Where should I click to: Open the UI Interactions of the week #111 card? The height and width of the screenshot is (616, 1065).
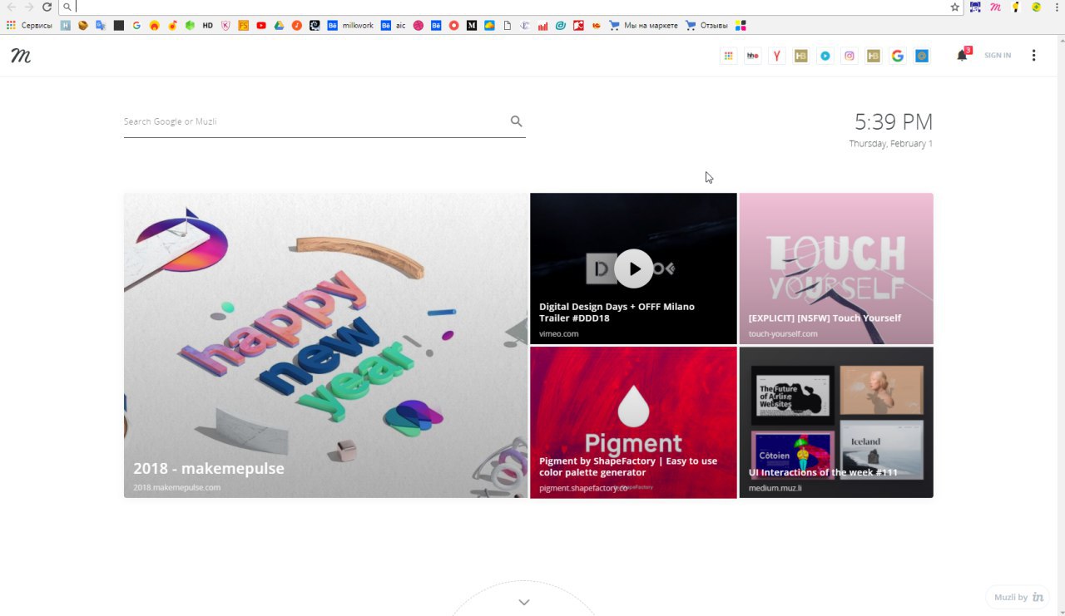coord(836,422)
